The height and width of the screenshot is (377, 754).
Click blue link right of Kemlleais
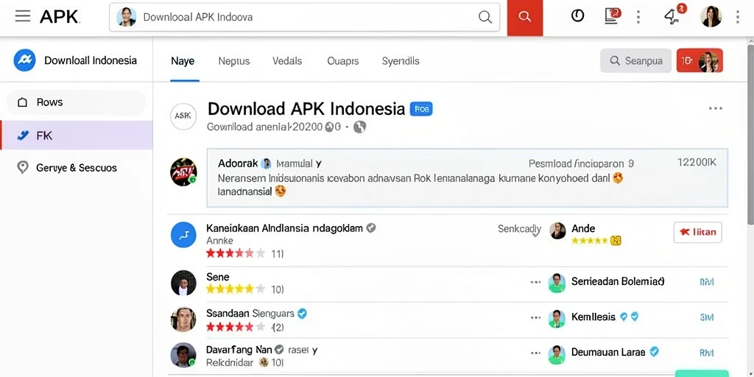706,317
